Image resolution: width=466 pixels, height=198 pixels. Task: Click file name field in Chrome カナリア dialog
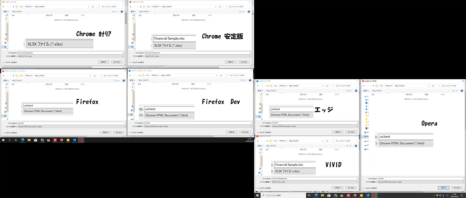pyautogui.click(x=71, y=53)
